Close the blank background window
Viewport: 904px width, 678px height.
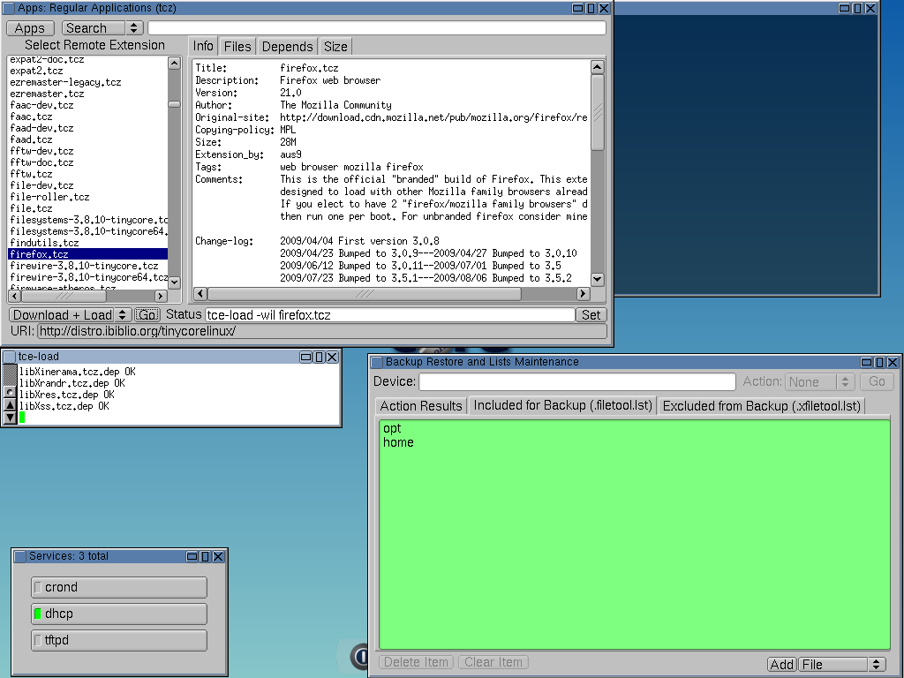tap(870, 8)
